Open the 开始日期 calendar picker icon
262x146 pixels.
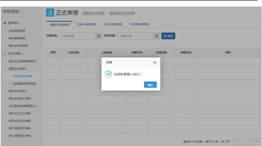pos(99,36)
